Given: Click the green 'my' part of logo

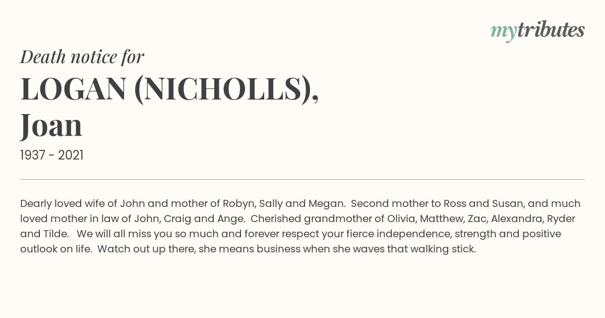Looking at the screenshot, I should [x=503, y=32].
